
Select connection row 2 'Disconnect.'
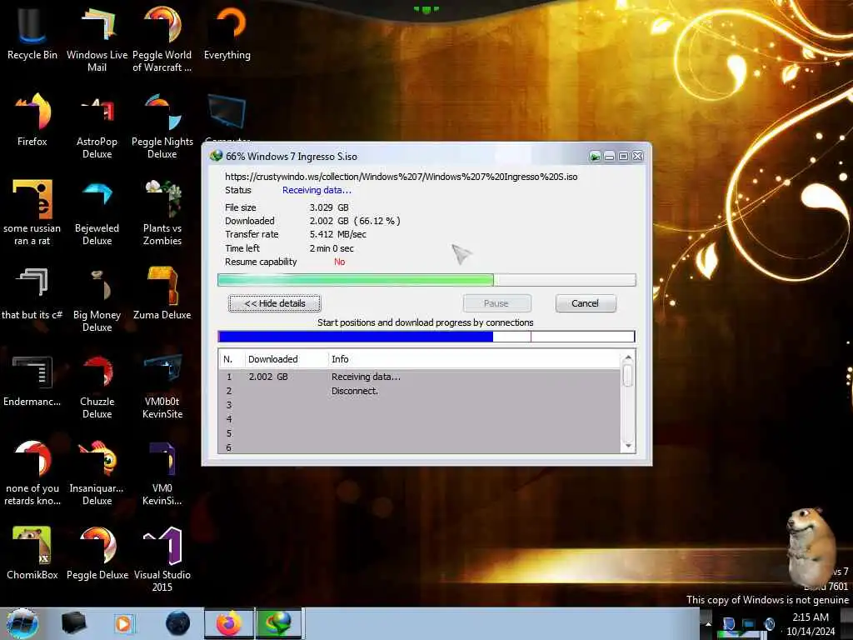point(420,391)
